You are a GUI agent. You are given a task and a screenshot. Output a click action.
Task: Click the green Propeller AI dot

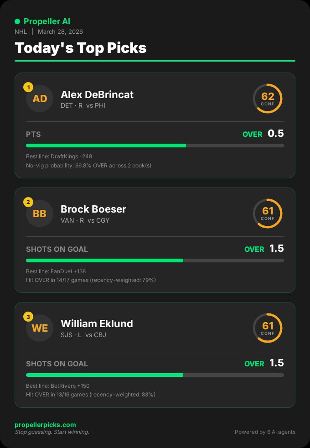17,21
